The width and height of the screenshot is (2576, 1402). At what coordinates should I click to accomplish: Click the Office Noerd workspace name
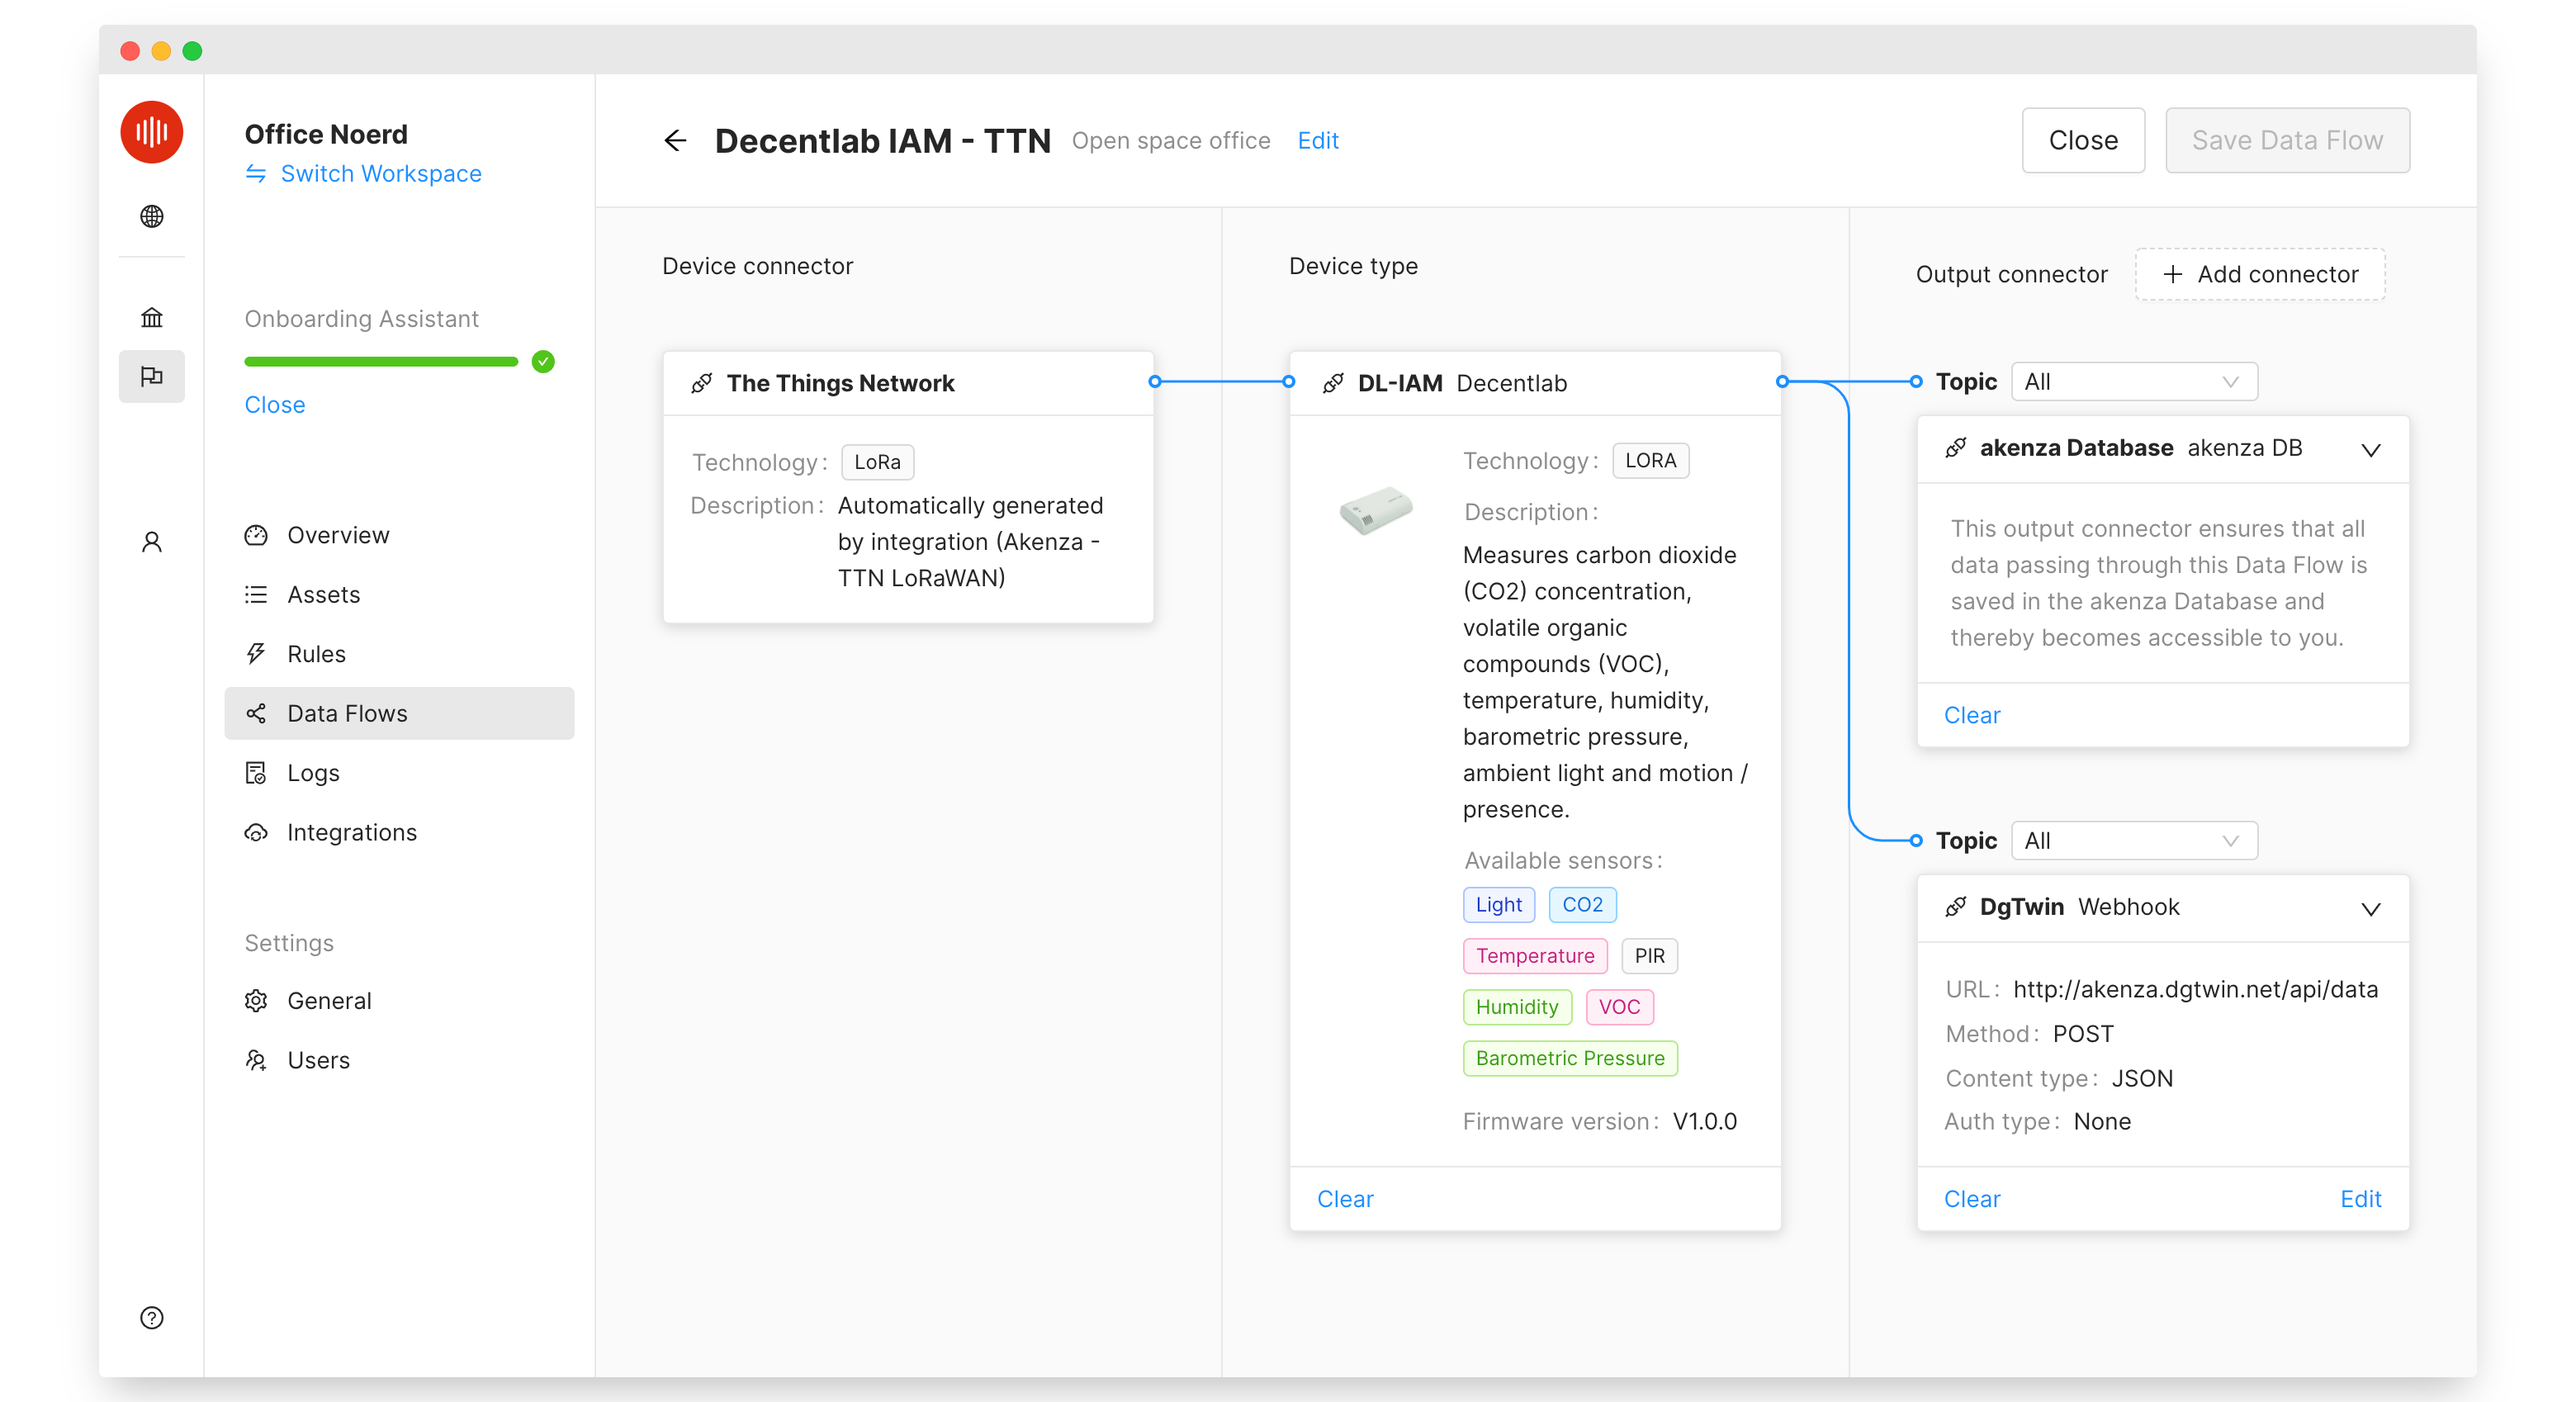(326, 134)
